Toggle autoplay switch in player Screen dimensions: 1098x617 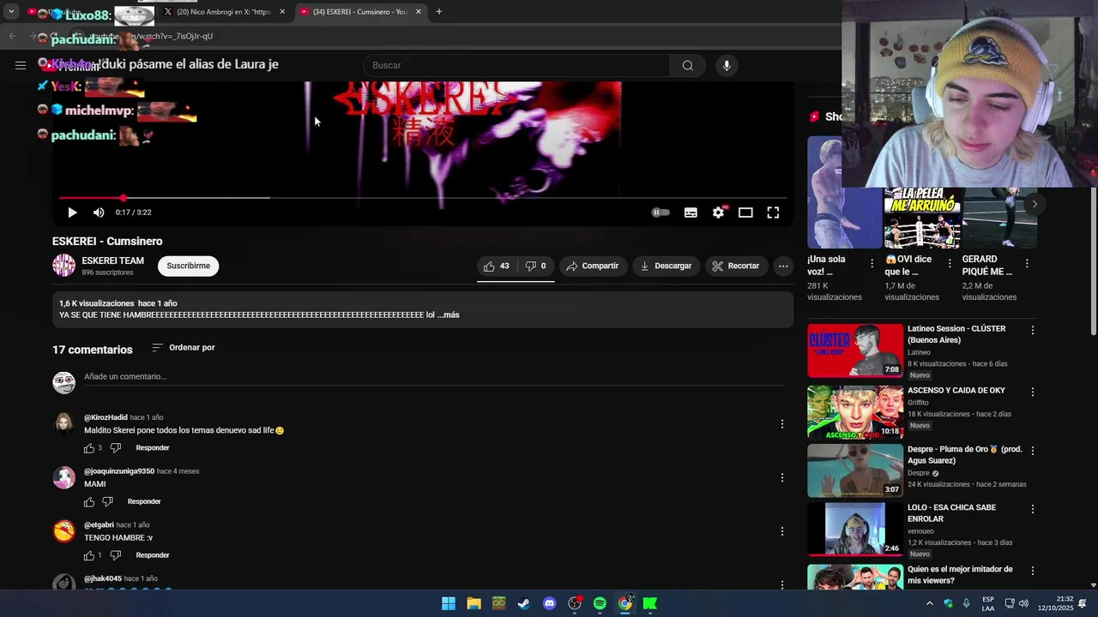tap(661, 213)
